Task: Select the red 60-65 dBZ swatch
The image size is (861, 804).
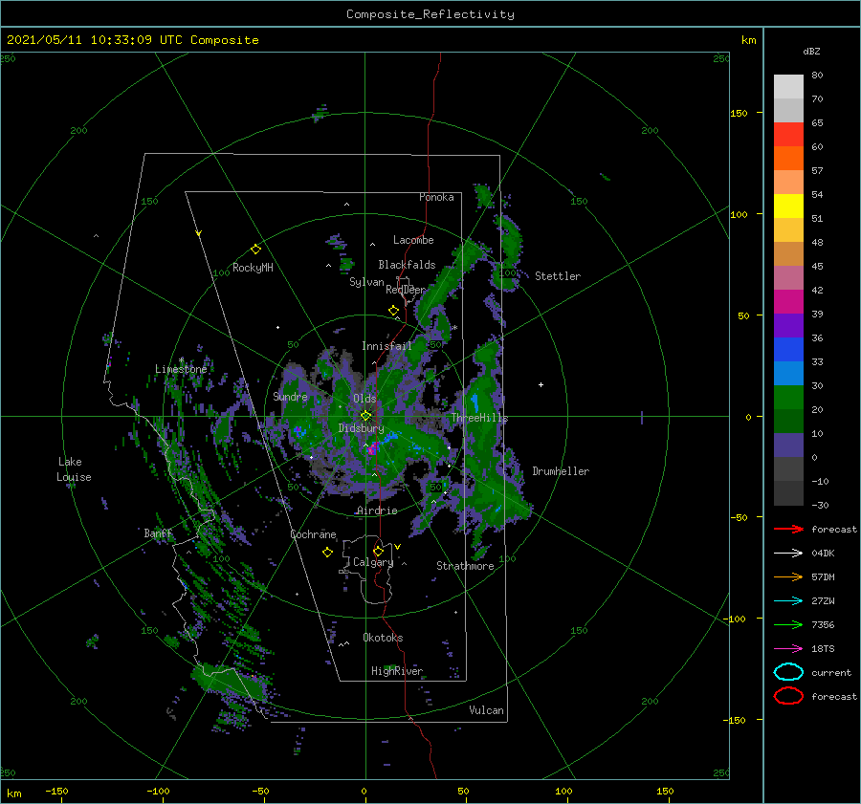Action: click(x=788, y=134)
